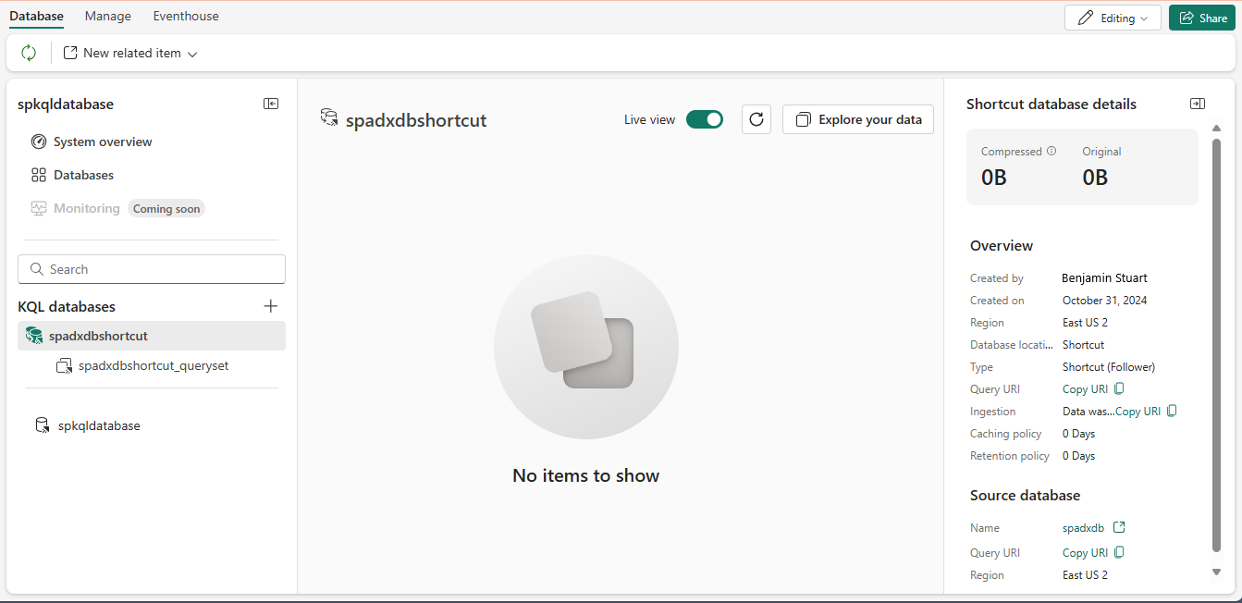Click the Search field in the sidebar
1242x603 pixels.
coord(151,268)
